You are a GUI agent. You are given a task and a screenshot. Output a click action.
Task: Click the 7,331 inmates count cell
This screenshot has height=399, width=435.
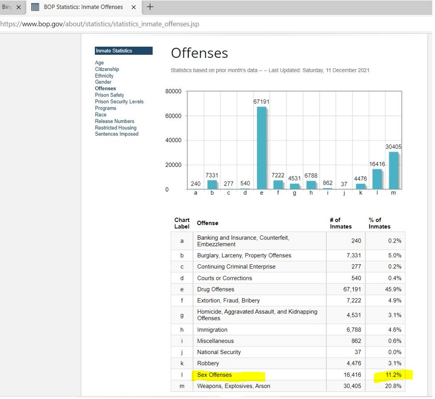coord(346,255)
